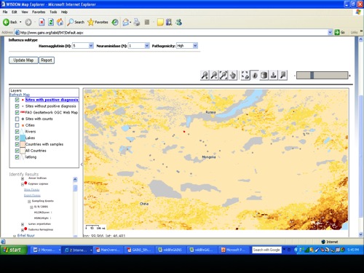Enable the Cities layer checkbox

(17, 125)
